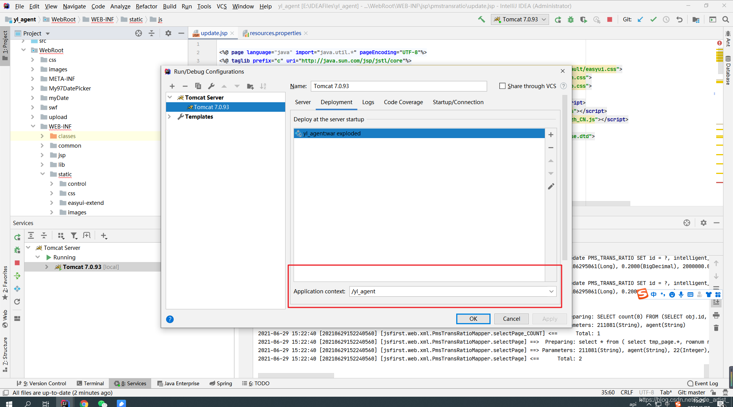Click OK button in dialog
733x407 pixels.
click(x=473, y=319)
